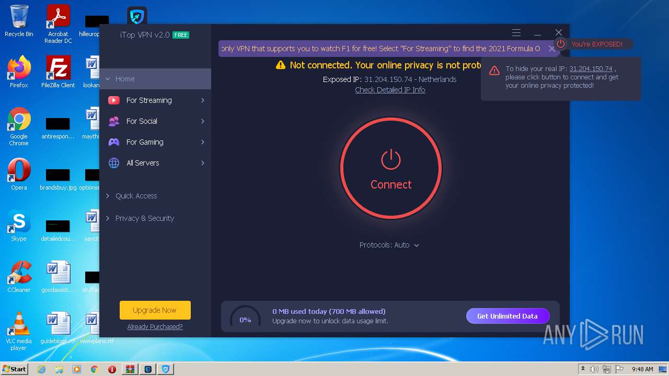Click the taskbar clock showing 9:48 AM
669x376 pixels.
642,369
